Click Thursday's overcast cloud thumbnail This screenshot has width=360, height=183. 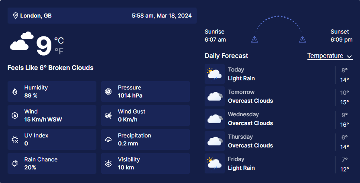click(215, 141)
